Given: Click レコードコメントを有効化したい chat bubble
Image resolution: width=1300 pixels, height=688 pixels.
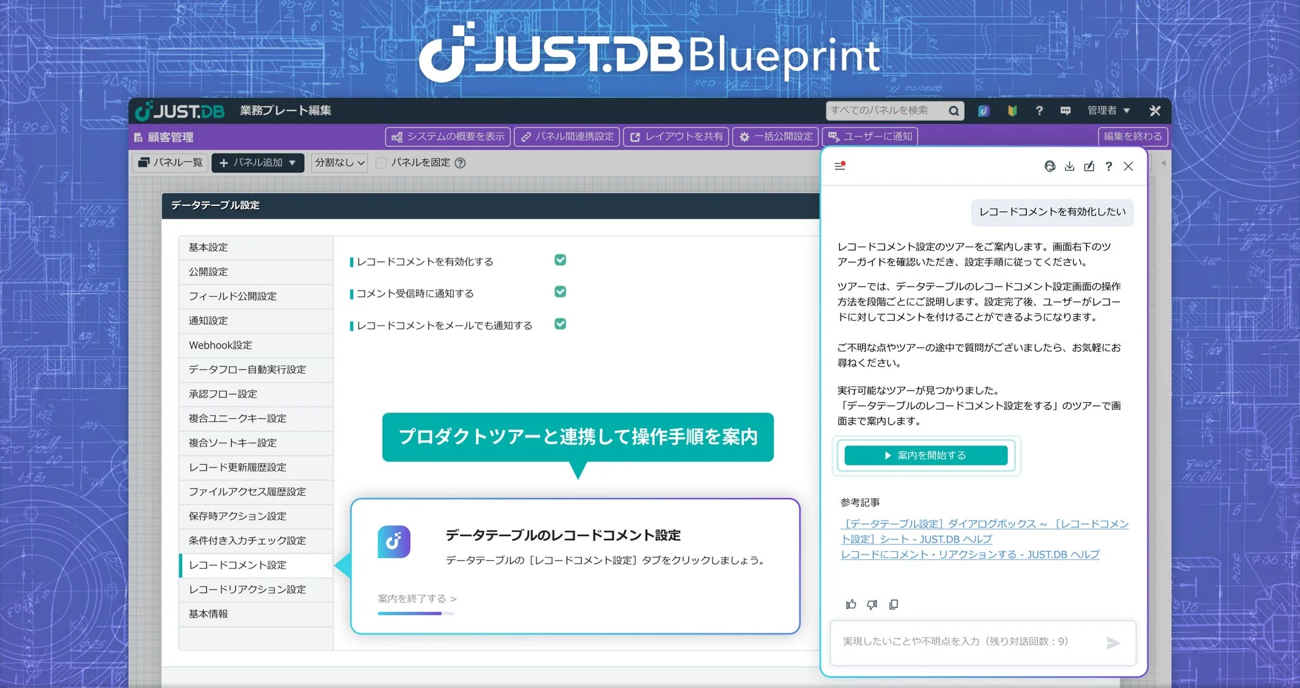Looking at the screenshot, I should point(1052,212).
